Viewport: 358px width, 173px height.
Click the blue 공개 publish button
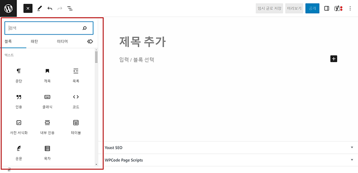[x=312, y=8]
